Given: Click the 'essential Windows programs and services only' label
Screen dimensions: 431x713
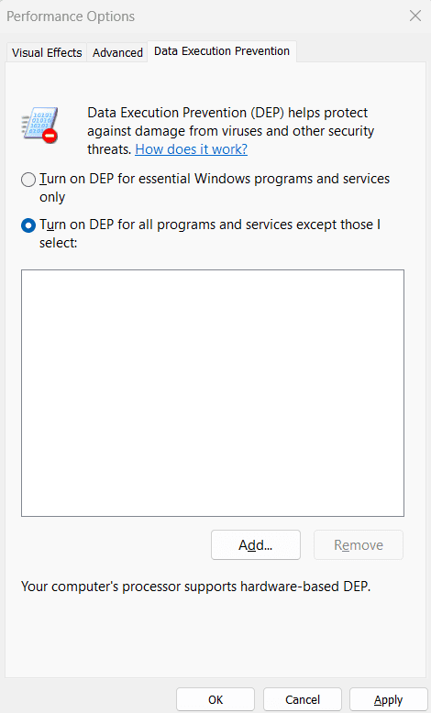Looking at the screenshot, I should pyautogui.click(x=215, y=188).
